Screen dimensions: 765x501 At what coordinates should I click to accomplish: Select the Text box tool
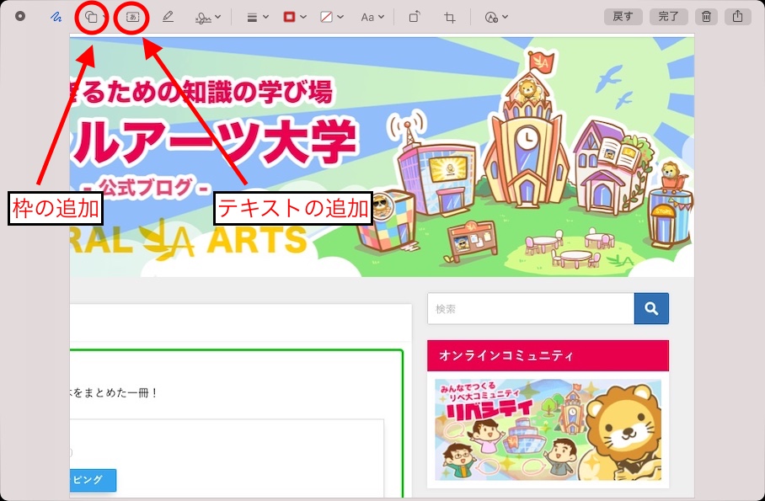(132, 17)
